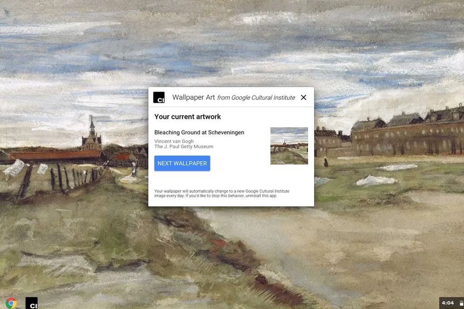This screenshot has width=464, height=309.
Task: Click the Vincent van Gogh artist name
Action: pos(174,141)
